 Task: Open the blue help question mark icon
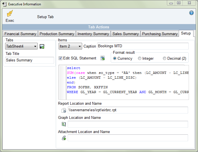tap(191, 13)
